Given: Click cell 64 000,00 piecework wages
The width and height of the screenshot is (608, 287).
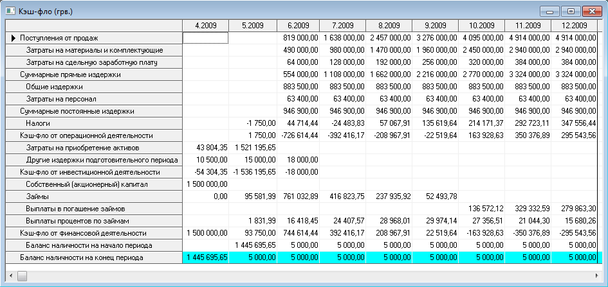Looking at the screenshot, I should click(x=299, y=62).
